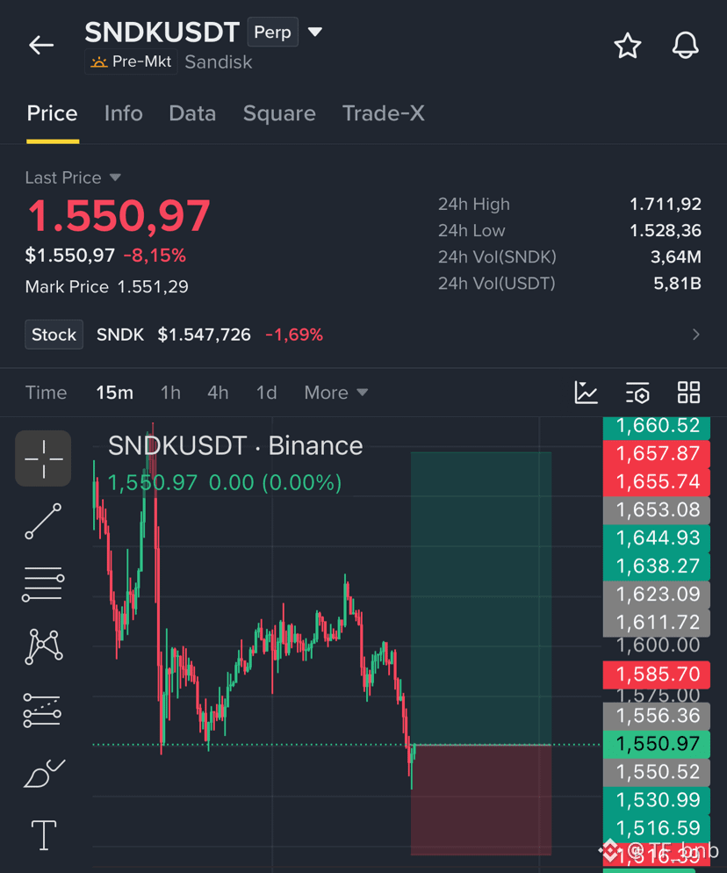This screenshot has height=873, width=727.
Task: Select the horizontal lines Fibonacci tool
Action: [43, 584]
